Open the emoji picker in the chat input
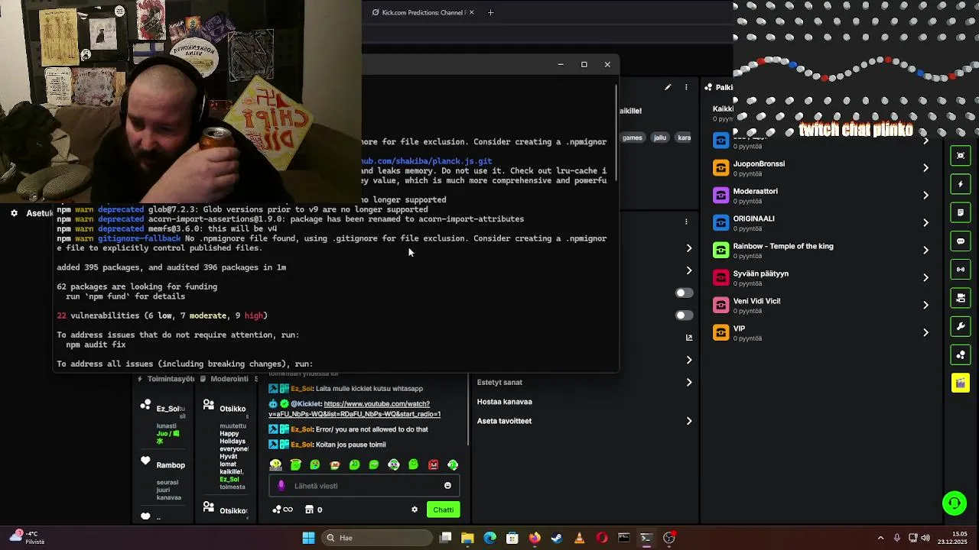This screenshot has width=979, height=550. click(x=447, y=486)
